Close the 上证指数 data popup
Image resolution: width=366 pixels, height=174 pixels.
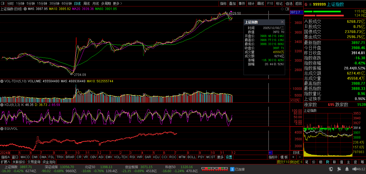tap(282, 22)
